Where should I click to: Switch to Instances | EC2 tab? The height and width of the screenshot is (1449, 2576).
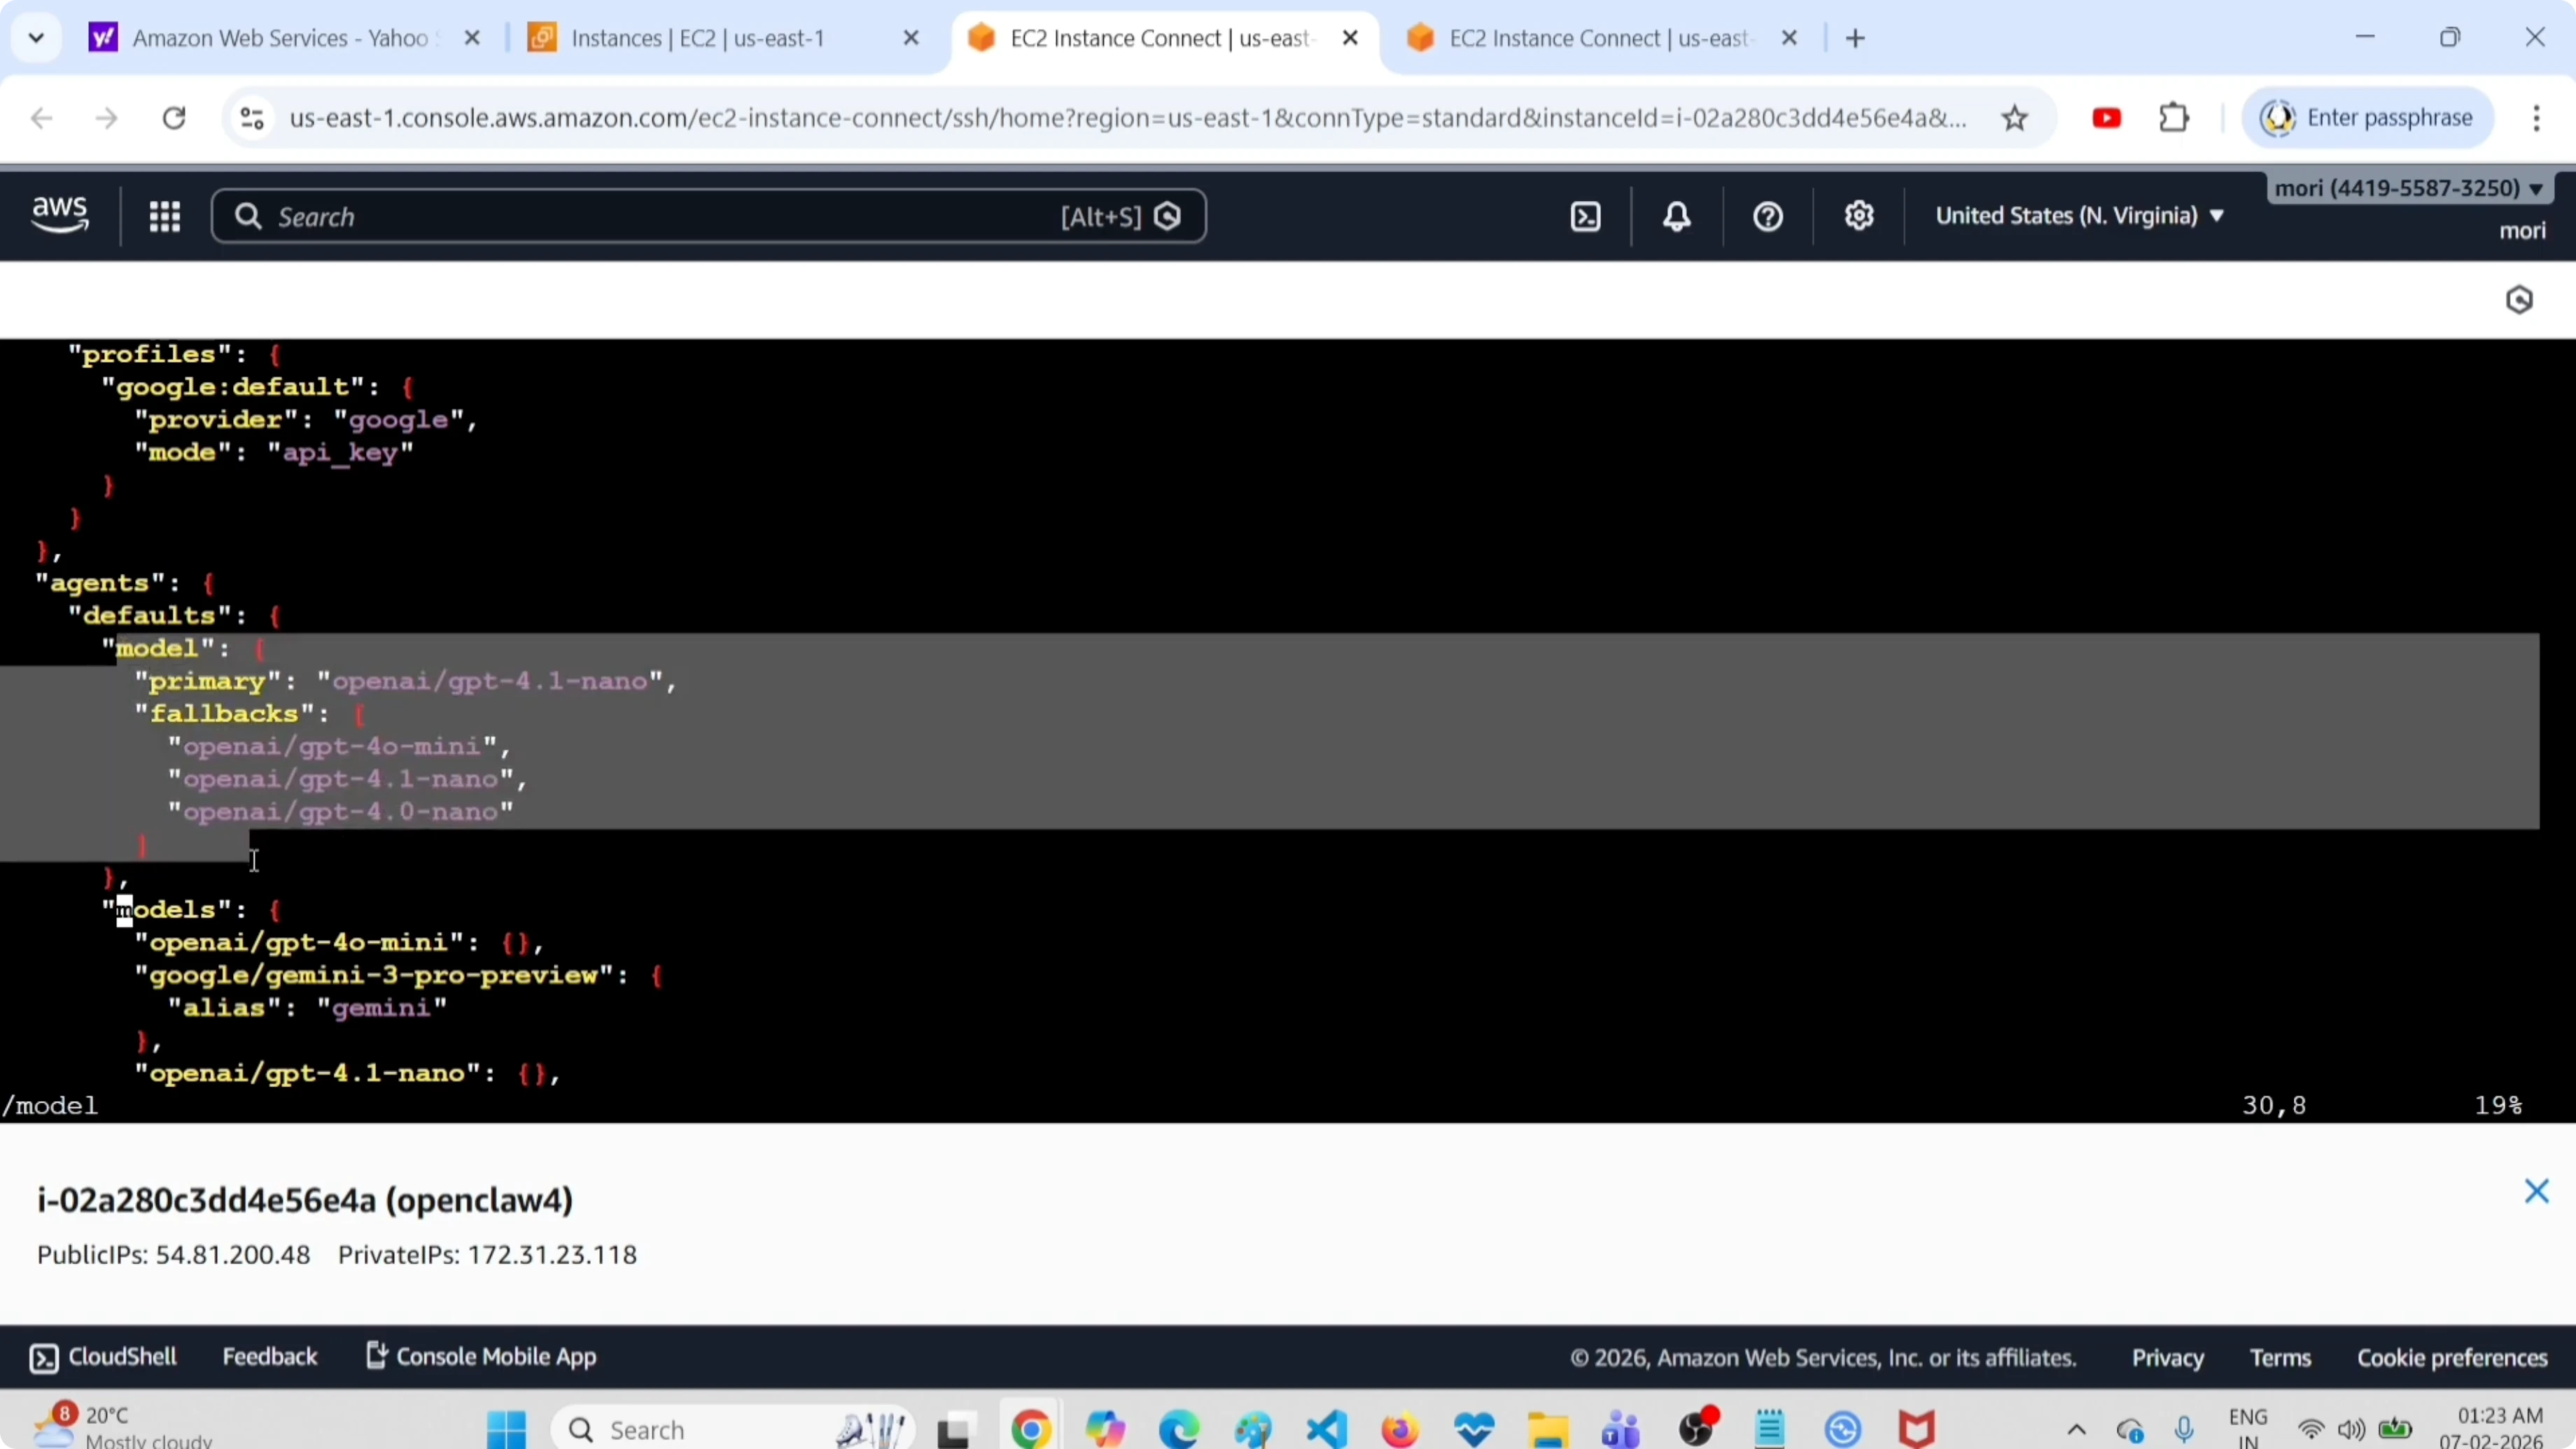697,38
